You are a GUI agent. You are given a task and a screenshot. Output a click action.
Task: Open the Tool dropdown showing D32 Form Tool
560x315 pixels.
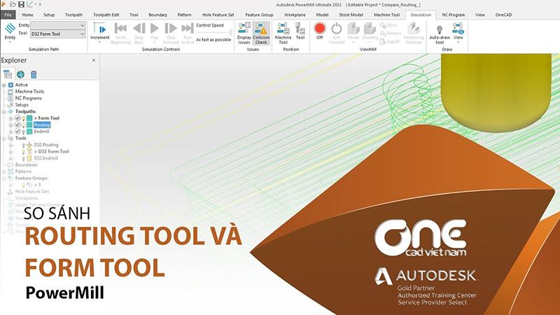pos(58,34)
